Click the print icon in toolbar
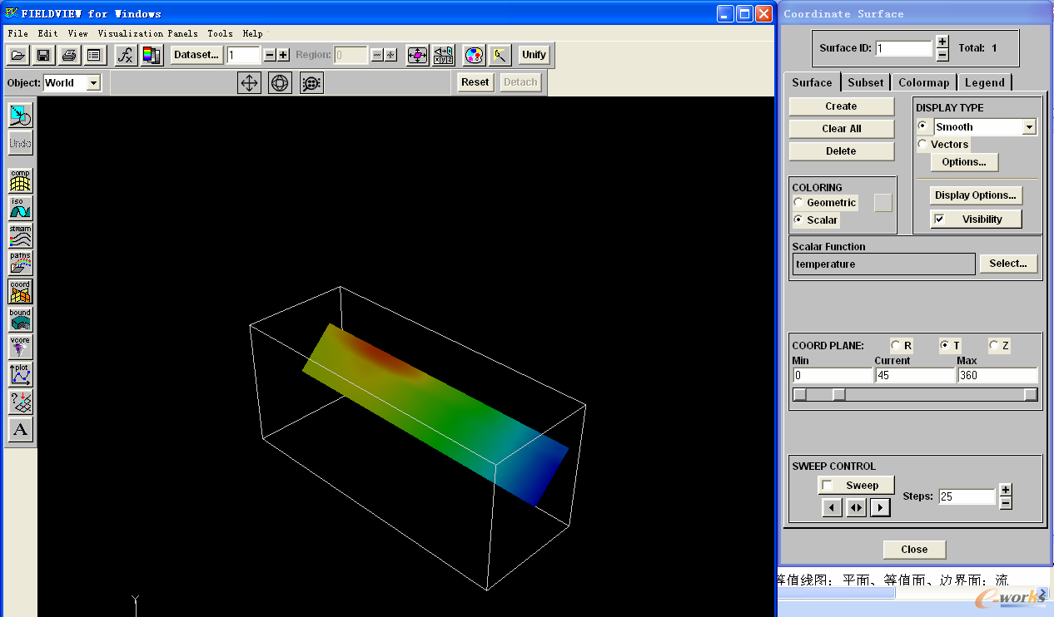 69,55
